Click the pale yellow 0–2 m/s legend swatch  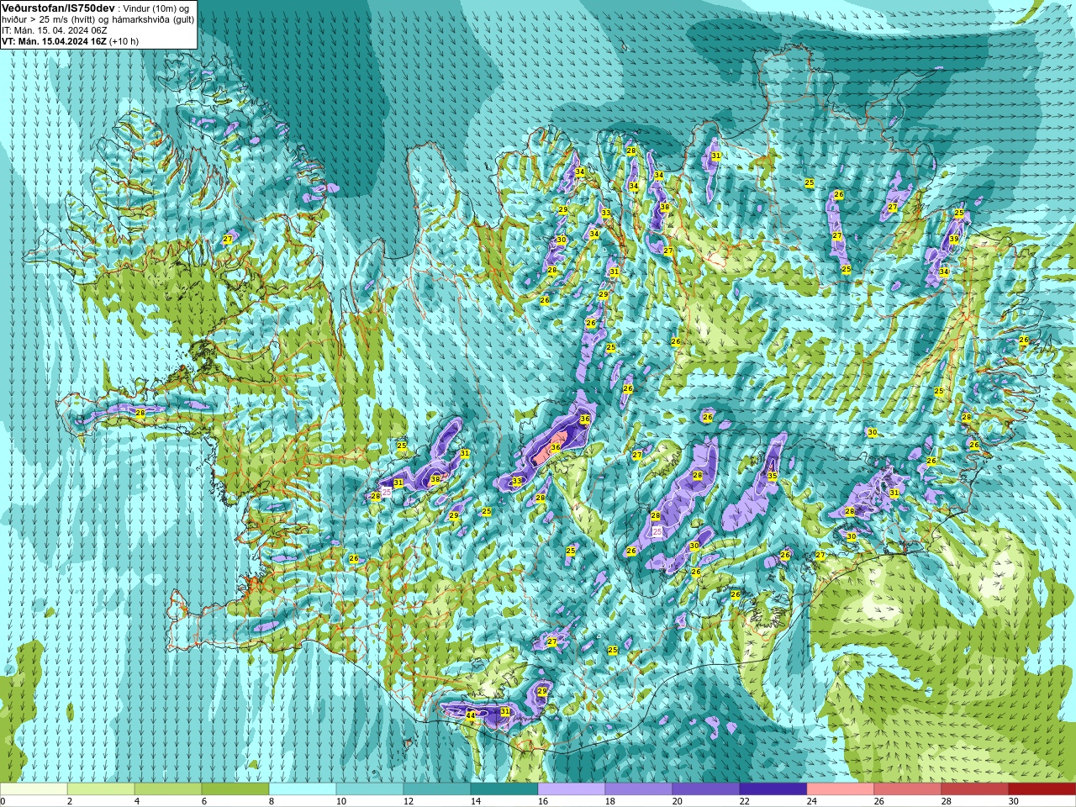click(34, 789)
